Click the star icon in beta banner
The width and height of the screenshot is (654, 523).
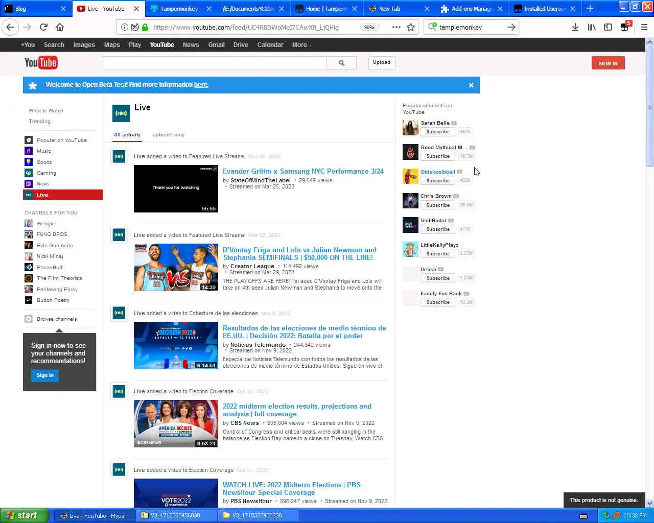pos(33,85)
